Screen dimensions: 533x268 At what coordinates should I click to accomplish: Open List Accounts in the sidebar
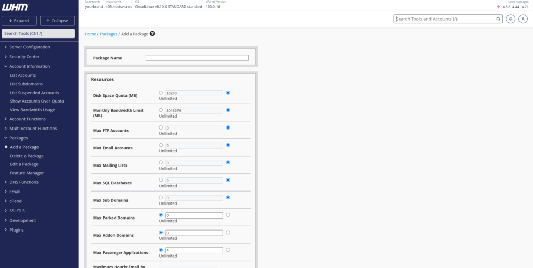pyautogui.click(x=23, y=75)
